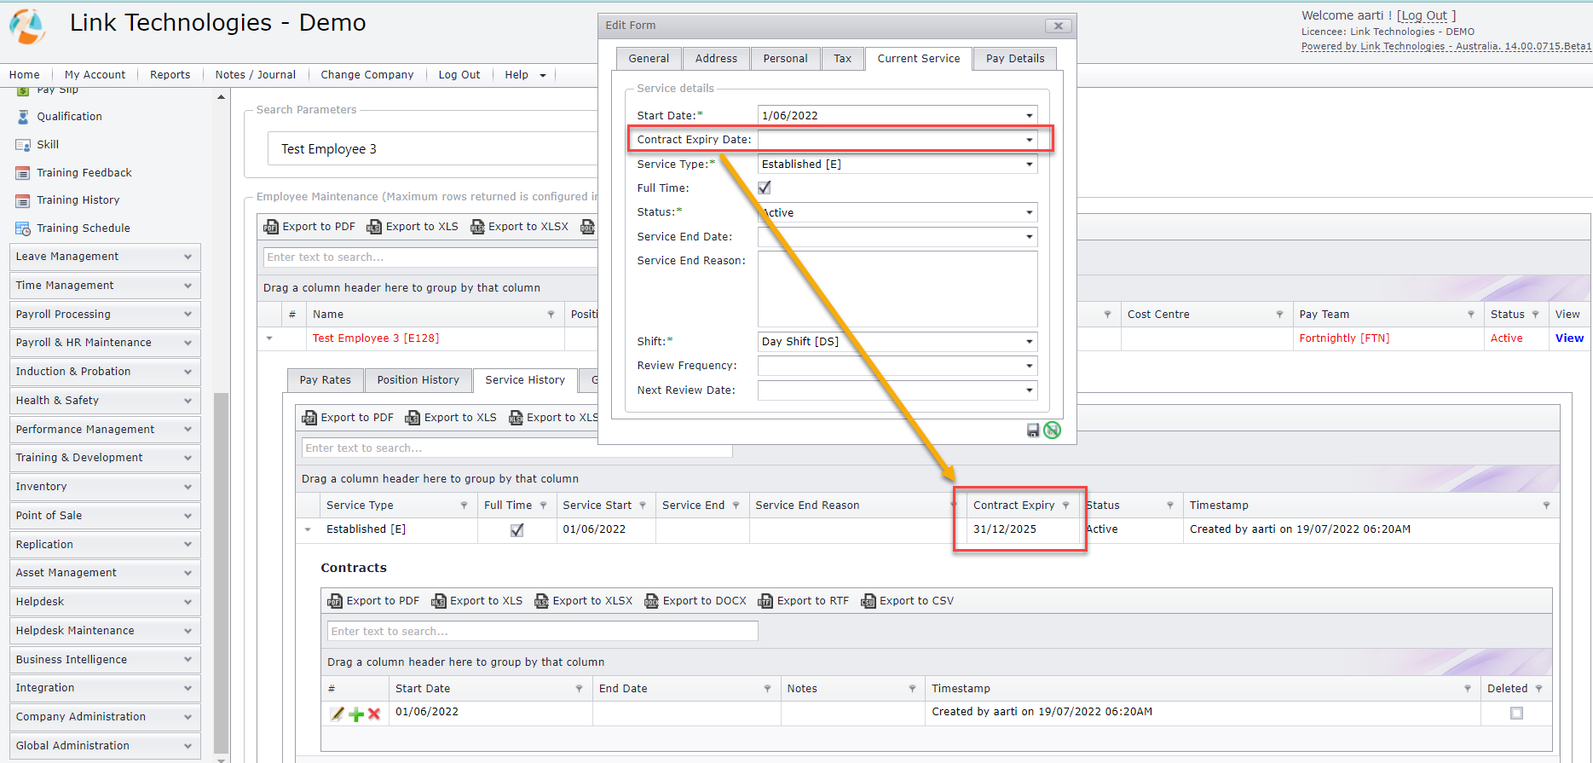Open the Shift dropdown
This screenshot has height=763, width=1593.
(1029, 342)
